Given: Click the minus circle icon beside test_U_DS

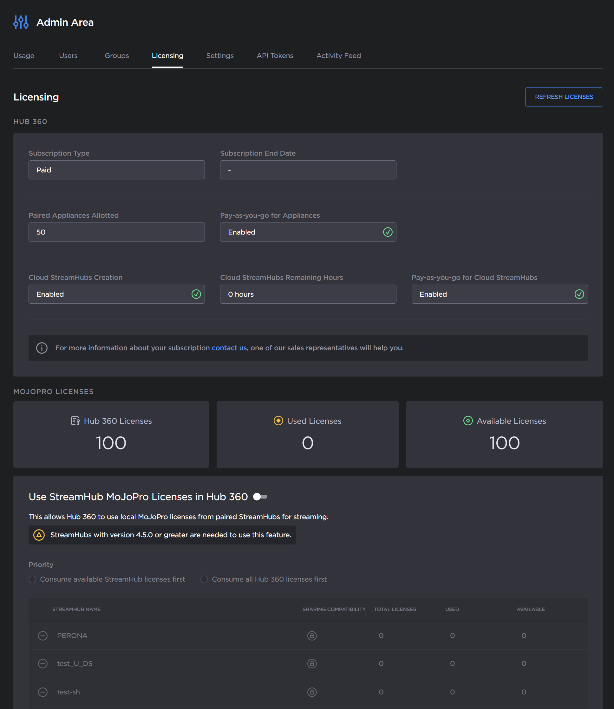Looking at the screenshot, I should click(x=43, y=663).
